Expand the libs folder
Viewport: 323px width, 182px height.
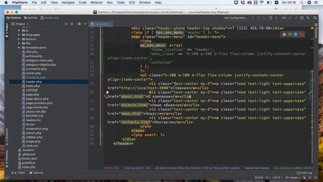(19, 43)
